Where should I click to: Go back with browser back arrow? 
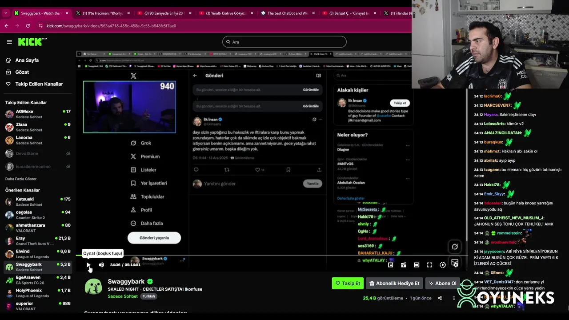tap(7, 26)
